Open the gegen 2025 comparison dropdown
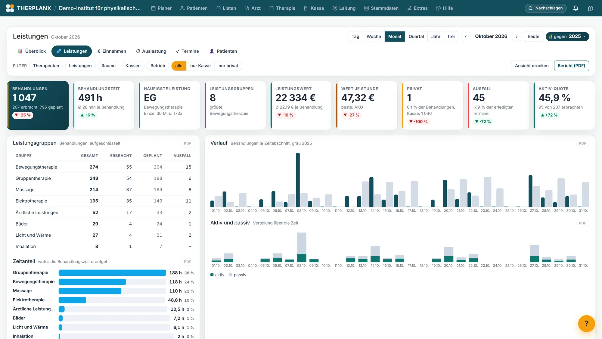Viewport: 602px width, 339px height. [x=567, y=36]
